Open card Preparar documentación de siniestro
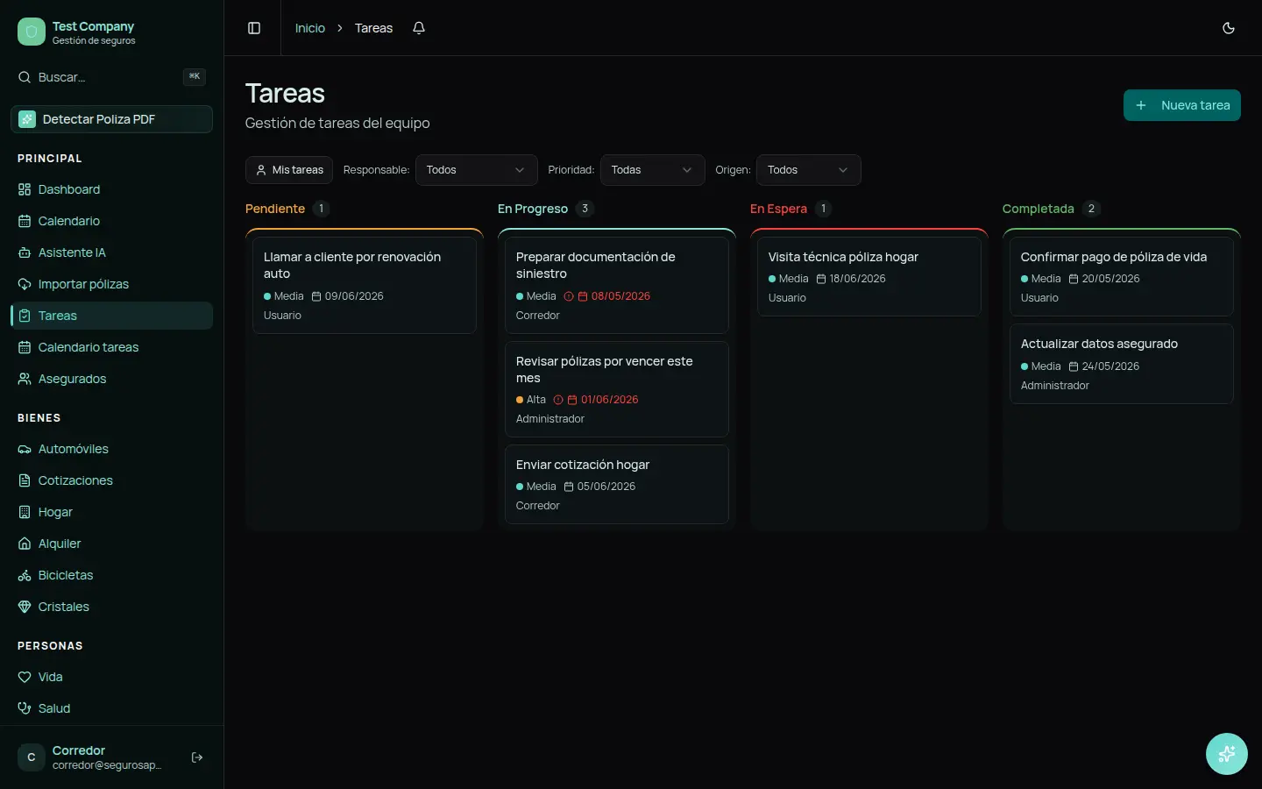 (x=617, y=285)
